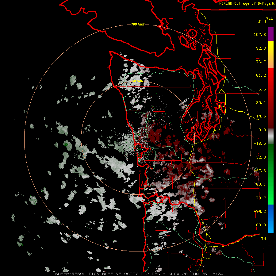
Task: Click the 100 NMI range ring label
Action: pyautogui.click(x=138, y=24)
